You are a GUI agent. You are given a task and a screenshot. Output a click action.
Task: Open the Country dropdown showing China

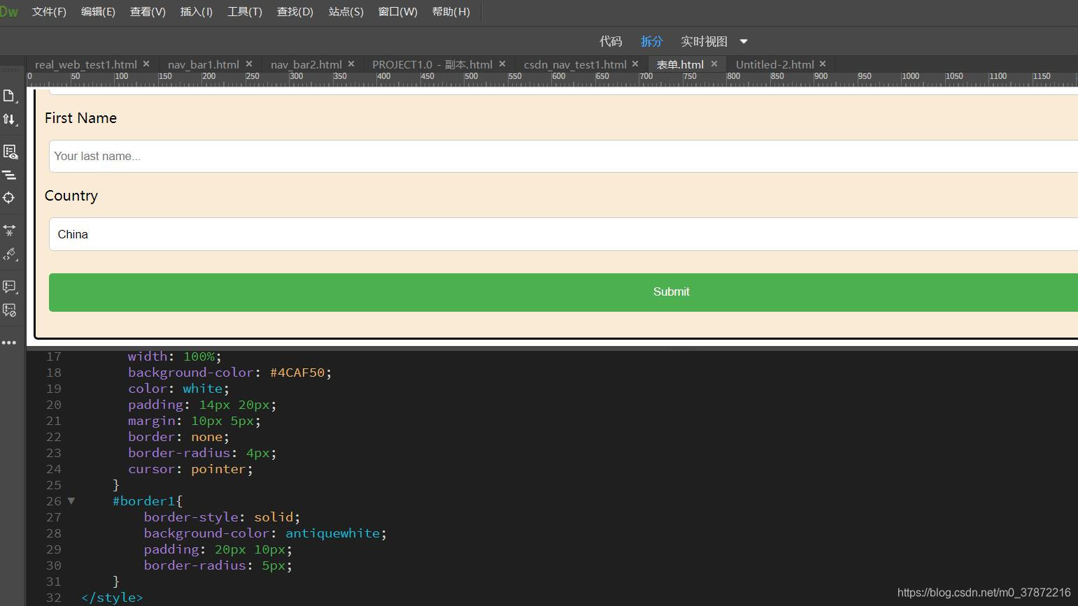(x=563, y=234)
